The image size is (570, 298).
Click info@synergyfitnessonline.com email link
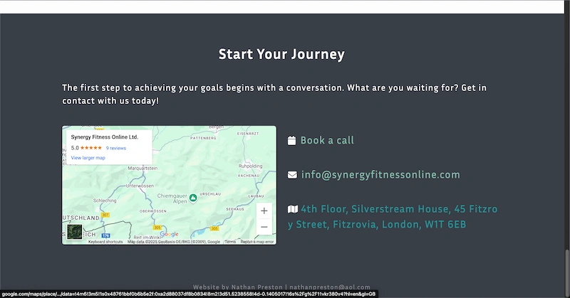click(380, 174)
